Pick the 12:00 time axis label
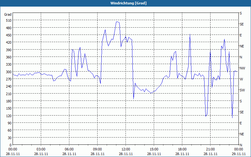 [x=126, y=149]
